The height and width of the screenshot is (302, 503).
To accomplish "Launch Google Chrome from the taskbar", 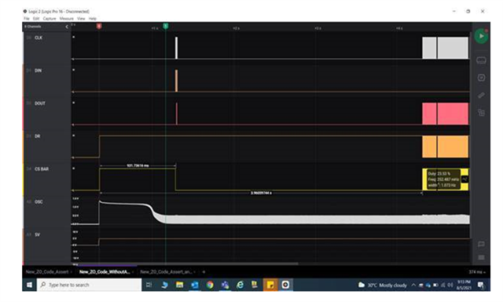I will click(210, 285).
